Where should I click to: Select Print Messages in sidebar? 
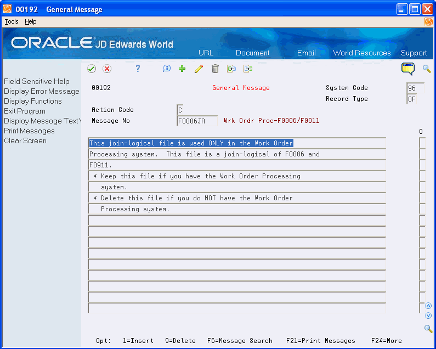coord(29,131)
